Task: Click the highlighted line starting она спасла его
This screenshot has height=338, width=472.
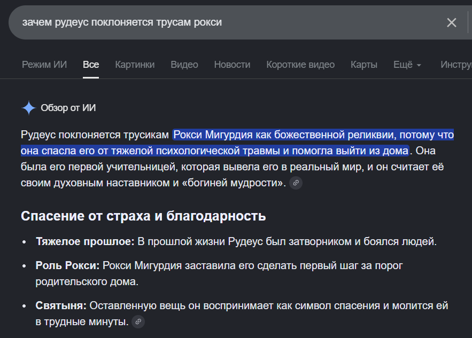Action: point(215,151)
